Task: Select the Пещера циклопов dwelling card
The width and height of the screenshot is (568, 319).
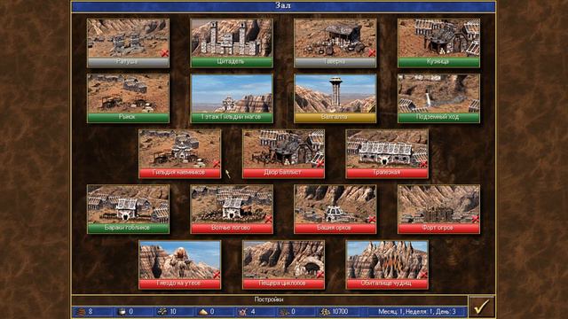Action: 283,265
